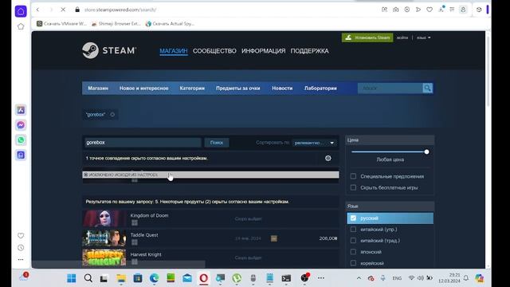The image size is (510, 287).
Task: Open the Лаборатории store tab
Action: click(320, 88)
